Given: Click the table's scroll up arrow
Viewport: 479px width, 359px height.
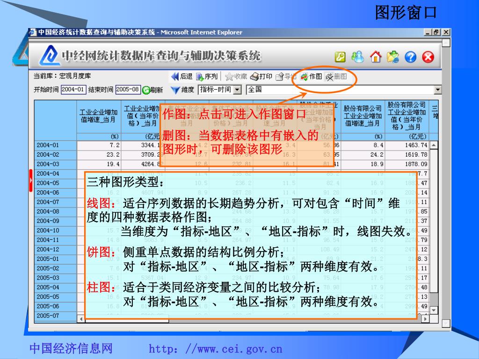Looking at the screenshot, I should [x=434, y=145].
